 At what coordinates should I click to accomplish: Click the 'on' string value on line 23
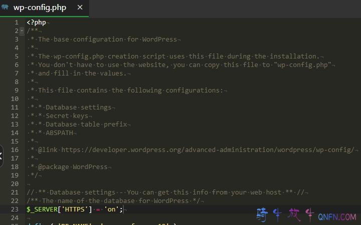[111, 209]
